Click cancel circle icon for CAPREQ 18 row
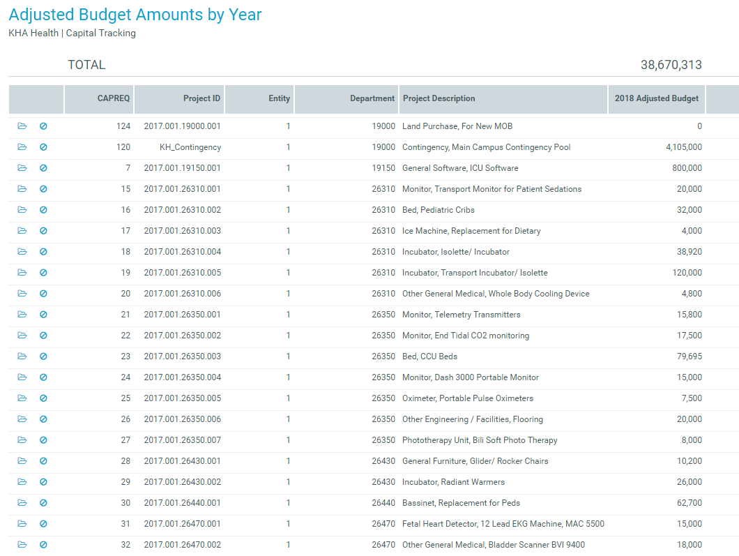The width and height of the screenshot is (739, 556). (43, 251)
